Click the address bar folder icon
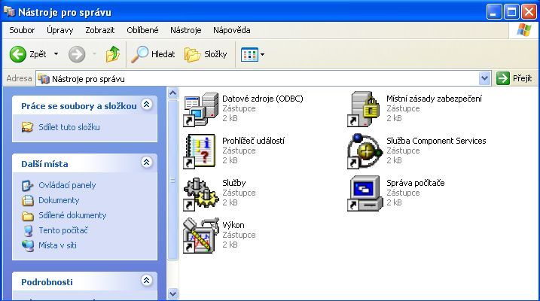 [x=44, y=79]
